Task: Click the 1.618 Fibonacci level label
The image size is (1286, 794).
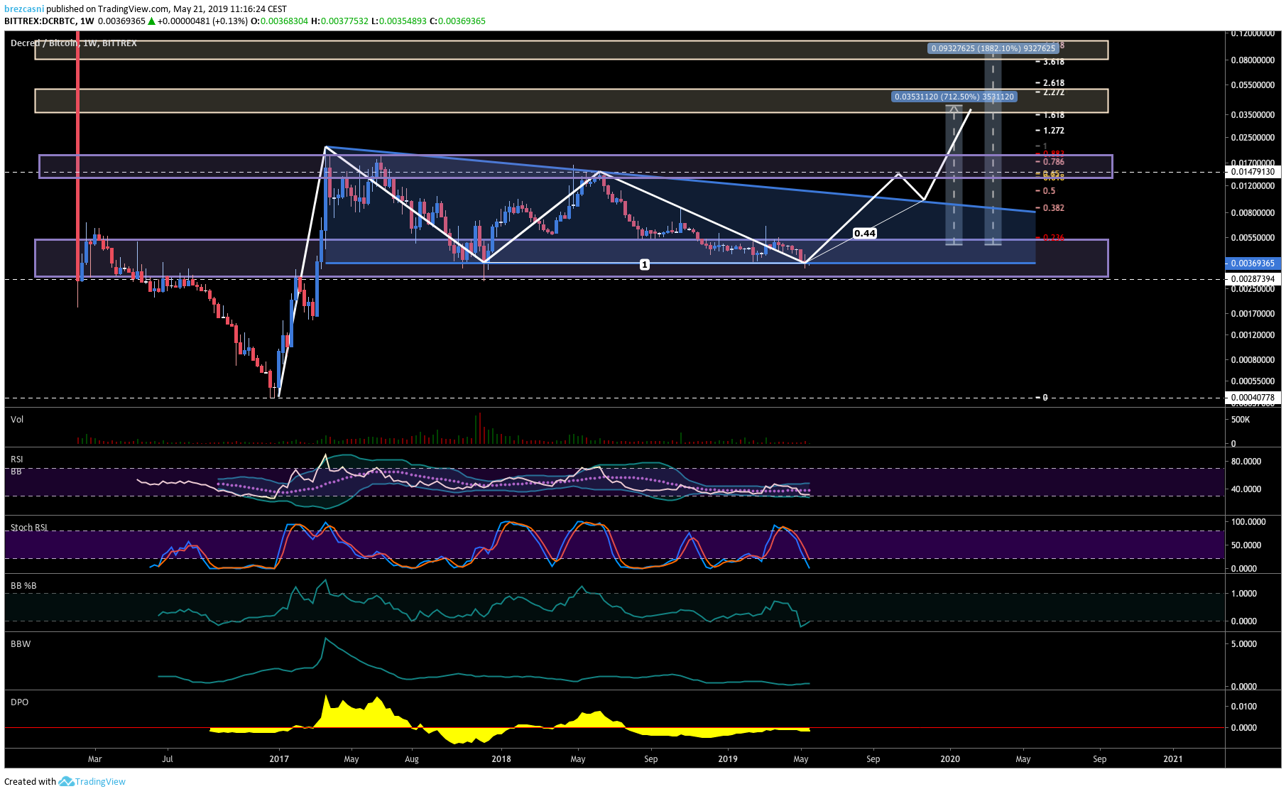Action: click(1054, 115)
